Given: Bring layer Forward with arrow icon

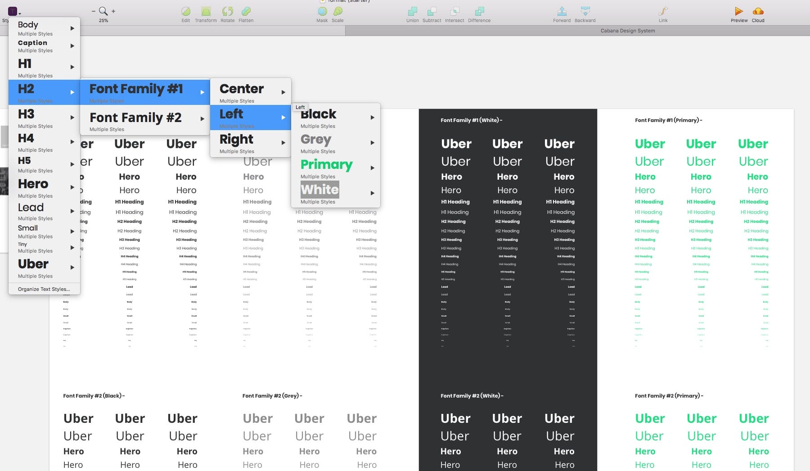Looking at the screenshot, I should click(x=562, y=11).
